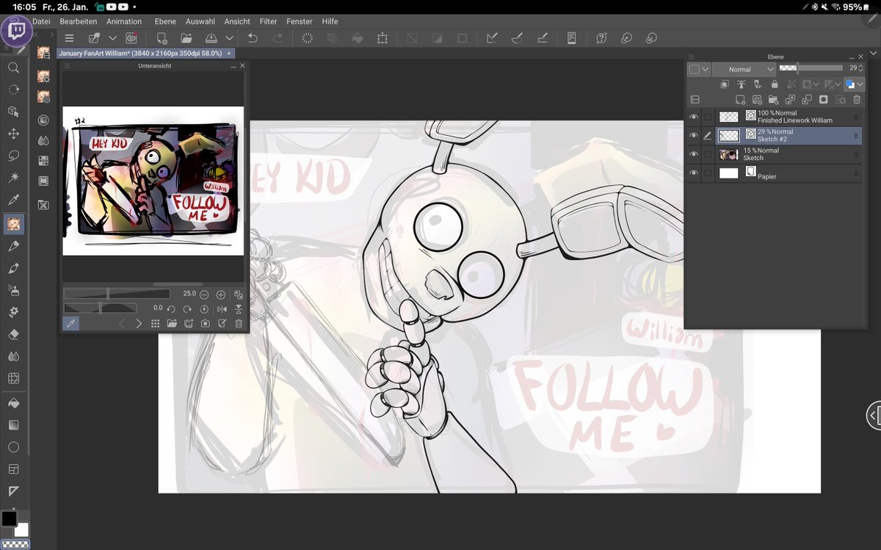Open the hamburger main menu in command bar
Screen dimensions: 881x550
pos(69,38)
